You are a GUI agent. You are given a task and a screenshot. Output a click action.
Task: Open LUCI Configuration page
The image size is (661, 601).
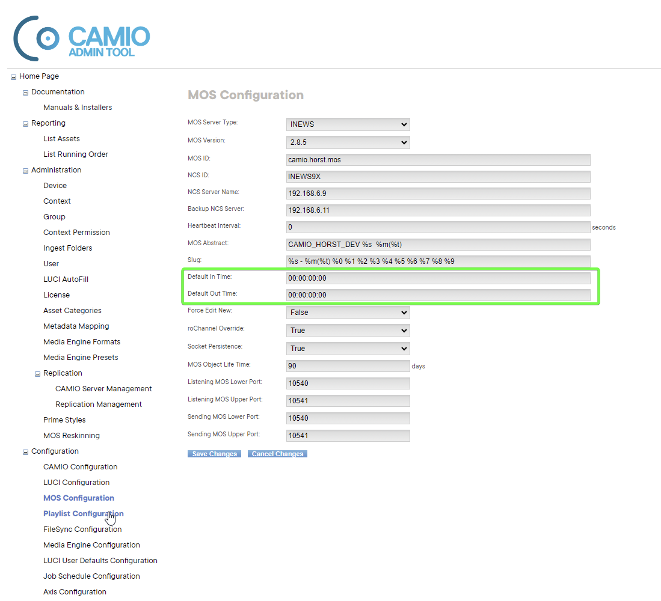[76, 482]
